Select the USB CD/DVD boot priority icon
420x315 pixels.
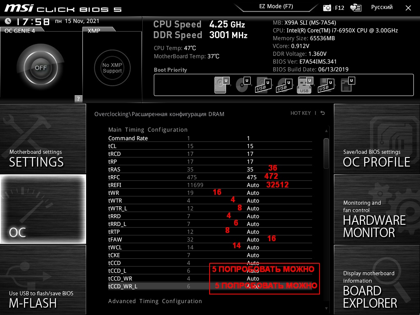tap(284, 85)
